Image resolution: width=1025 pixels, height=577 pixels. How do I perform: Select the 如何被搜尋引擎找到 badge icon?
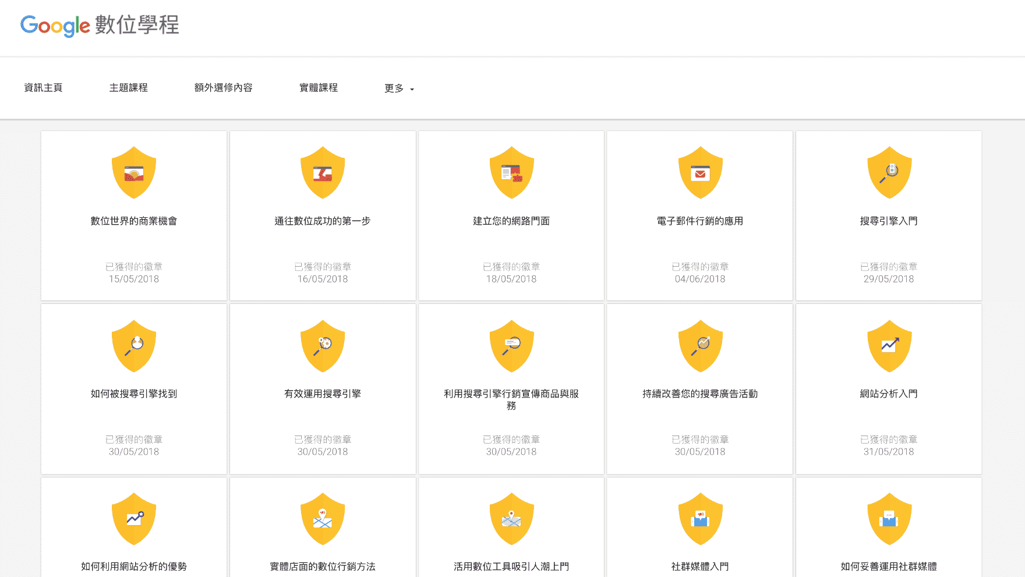(x=134, y=346)
